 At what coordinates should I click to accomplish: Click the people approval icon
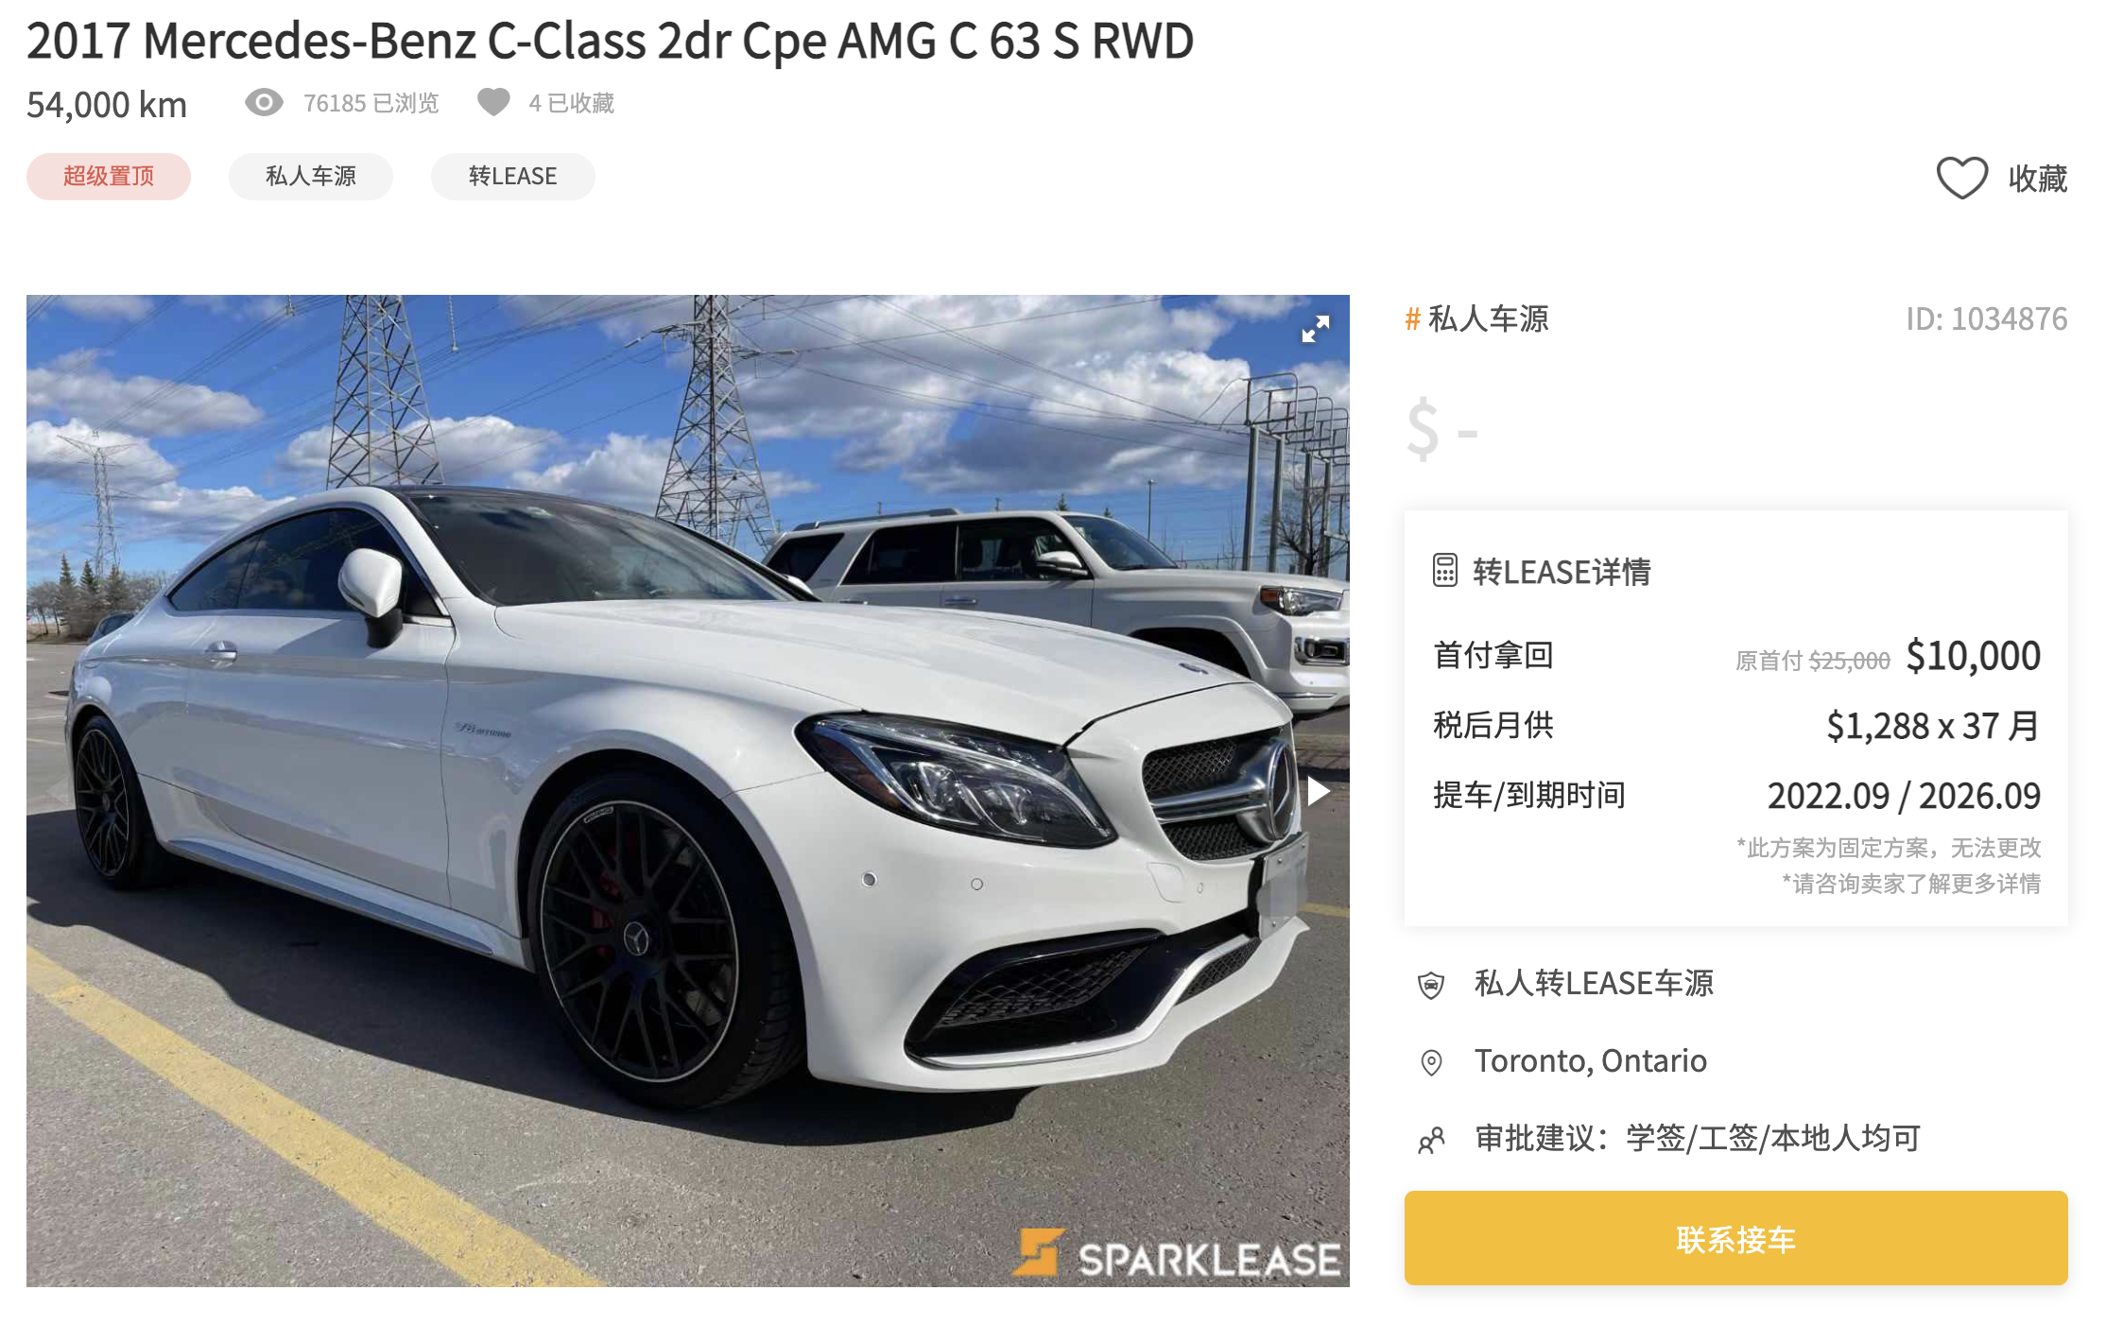click(x=1431, y=1140)
